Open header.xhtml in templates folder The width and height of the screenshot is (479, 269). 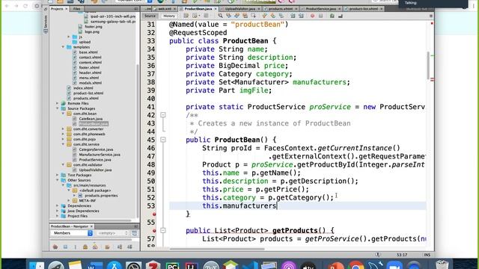click(x=90, y=72)
